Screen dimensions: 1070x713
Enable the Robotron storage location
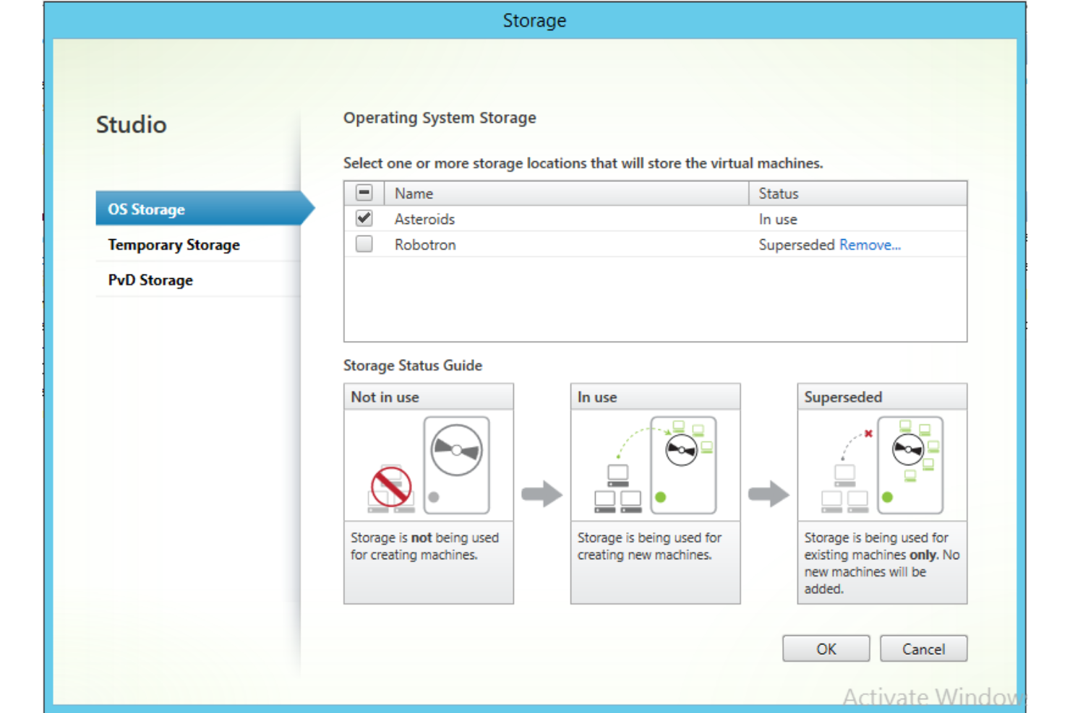coord(364,244)
